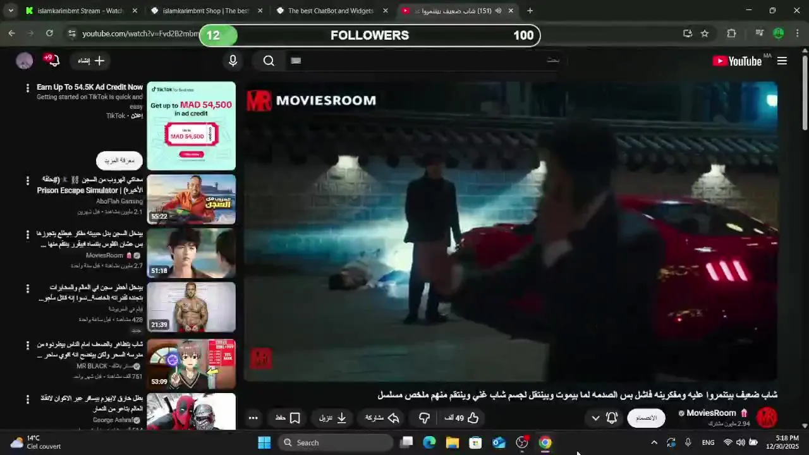Click the install/cast icon in address bar
Screen dimensions: 809x455
point(688,33)
